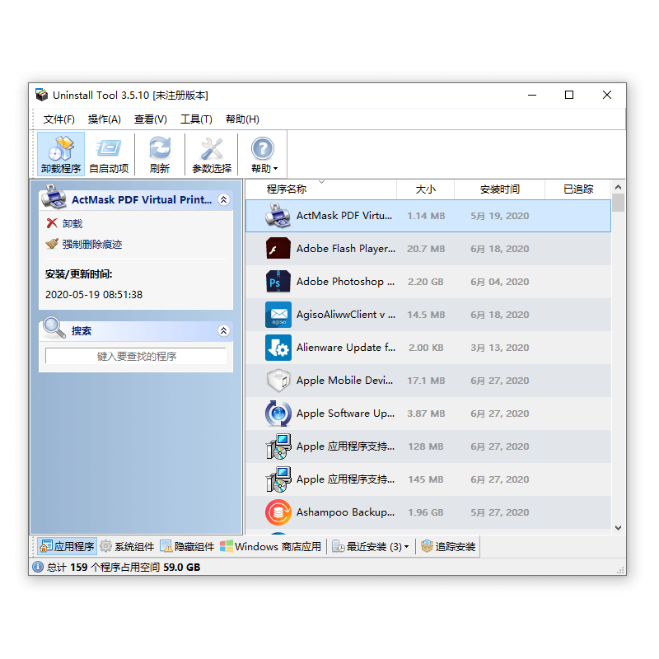659x659 pixels.
Task: Click 强制删除痕迹 force removal link
Action: 91,245
